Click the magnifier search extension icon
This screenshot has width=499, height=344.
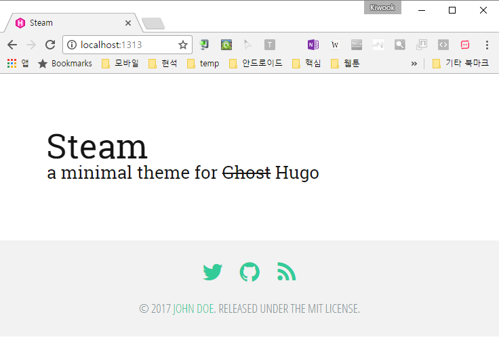(400, 45)
